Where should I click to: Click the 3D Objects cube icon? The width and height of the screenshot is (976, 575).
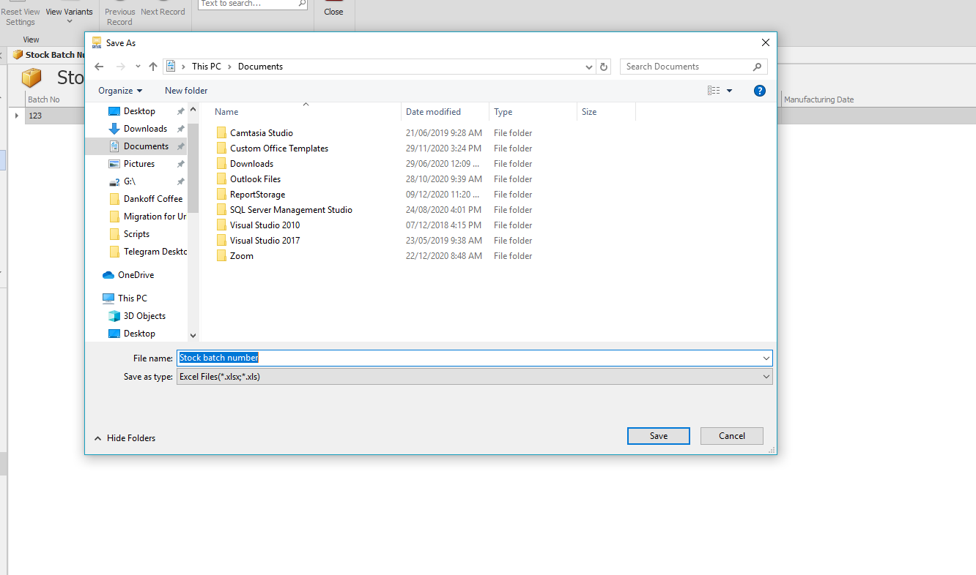pyautogui.click(x=114, y=316)
